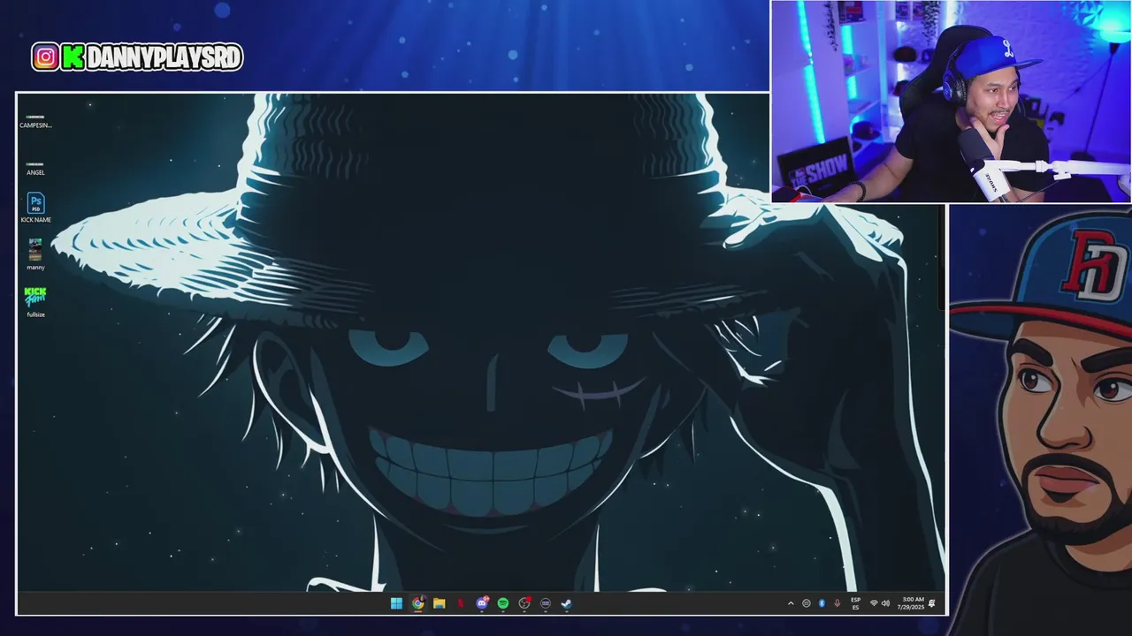The image size is (1132, 636).
Task: Open the taskbar app left of Steam
Action: (x=546, y=603)
